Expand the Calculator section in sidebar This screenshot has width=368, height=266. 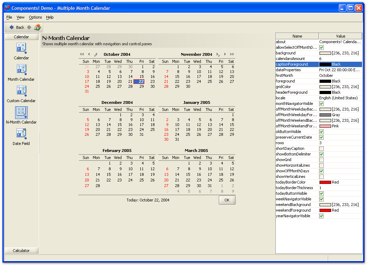[x=21, y=251]
